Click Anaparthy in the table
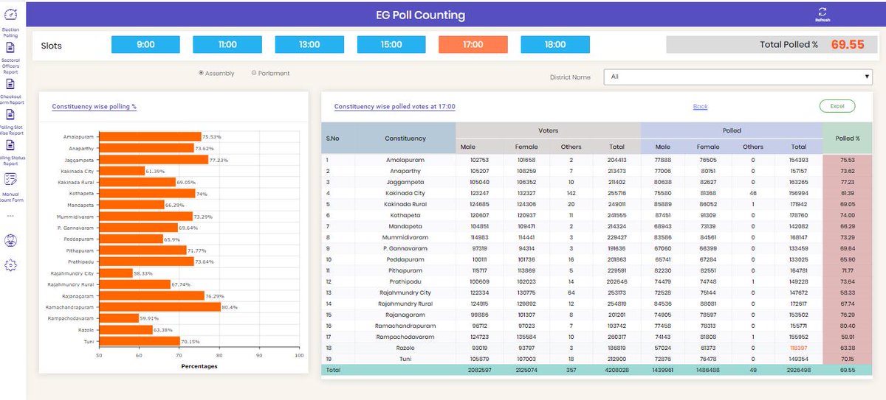Image resolution: width=886 pixels, height=400 pixels. (405, 171)
